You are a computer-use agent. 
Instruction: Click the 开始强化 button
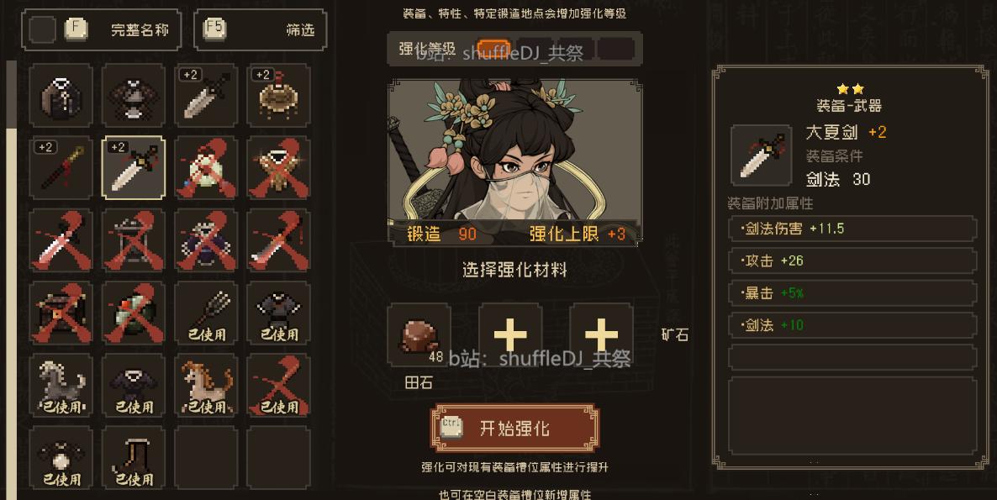pyautogui.click(x=514, y=429)
